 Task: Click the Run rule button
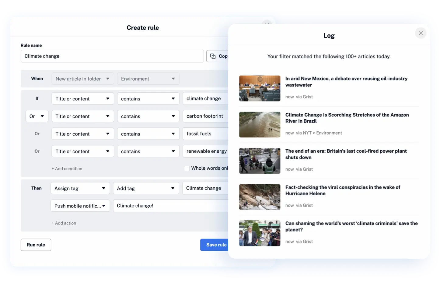36,245
